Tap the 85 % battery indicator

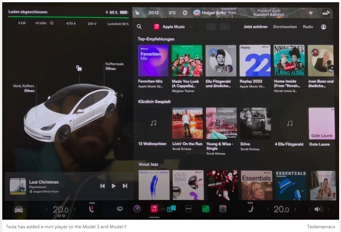click(x=117, y=12)
